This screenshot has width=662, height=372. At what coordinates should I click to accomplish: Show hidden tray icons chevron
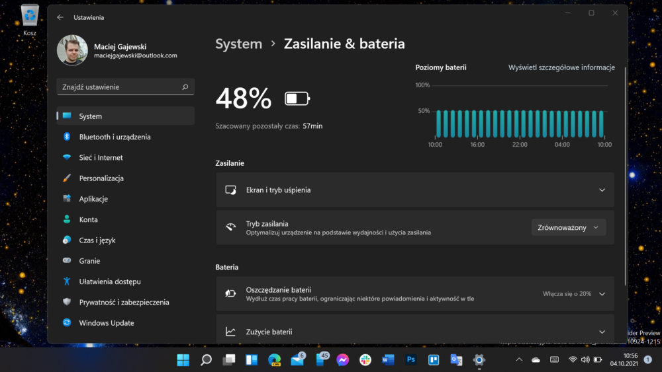(519, 360)
